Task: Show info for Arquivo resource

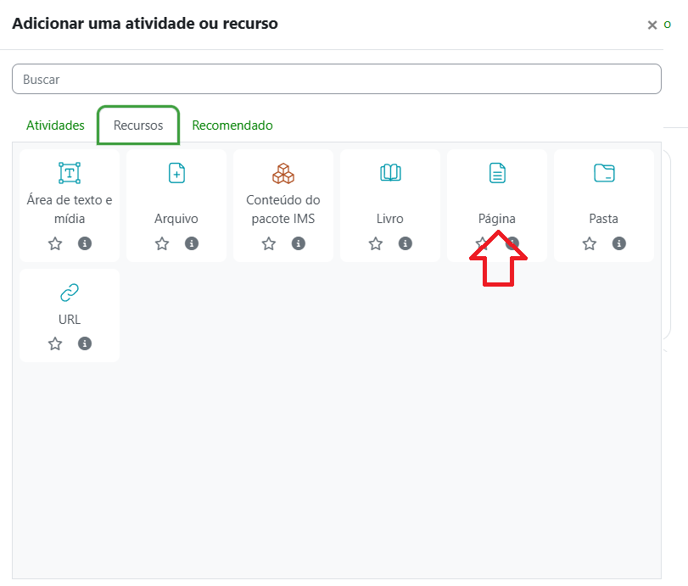Action: point(192,243)
